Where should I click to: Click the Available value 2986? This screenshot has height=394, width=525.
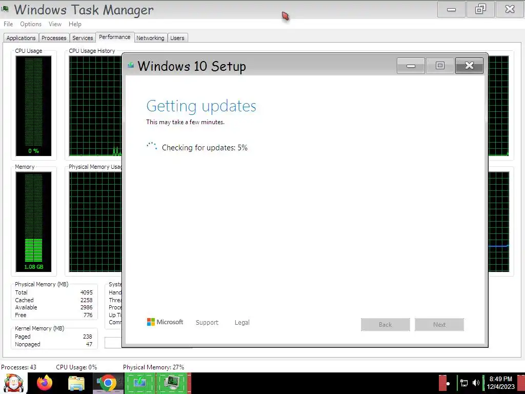tap(86, 308)
